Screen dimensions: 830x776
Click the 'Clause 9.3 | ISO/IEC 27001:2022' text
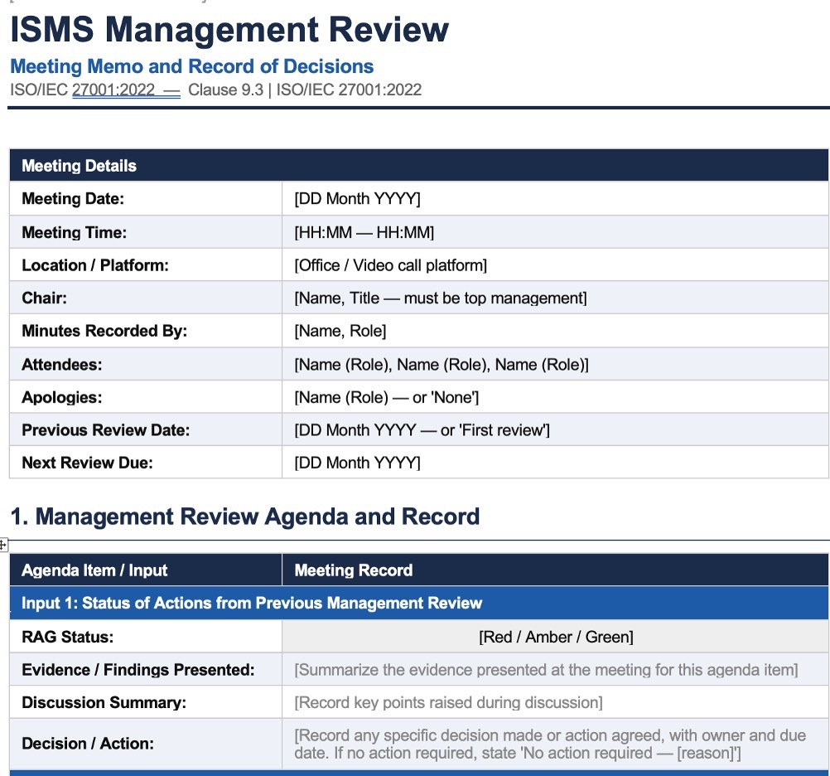pyautogui.click(x=305, y=90)
